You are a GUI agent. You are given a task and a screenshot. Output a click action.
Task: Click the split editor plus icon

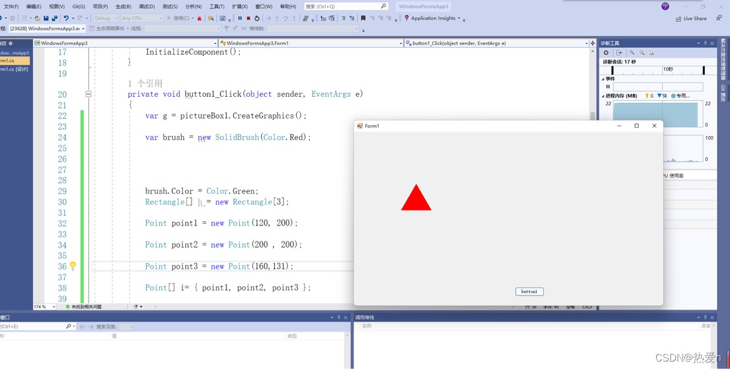click(593, 43)
